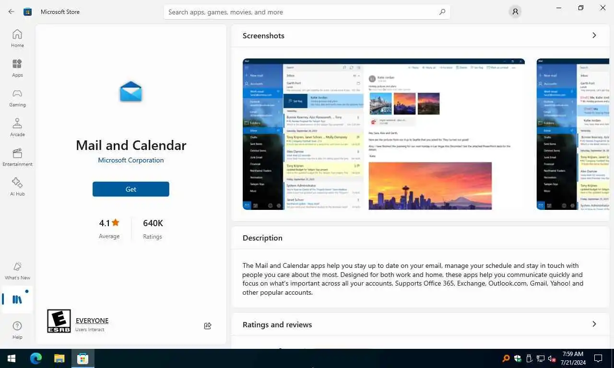Open notification center in taskbar
Screen dimensions: 614x368
click(598, 358)
